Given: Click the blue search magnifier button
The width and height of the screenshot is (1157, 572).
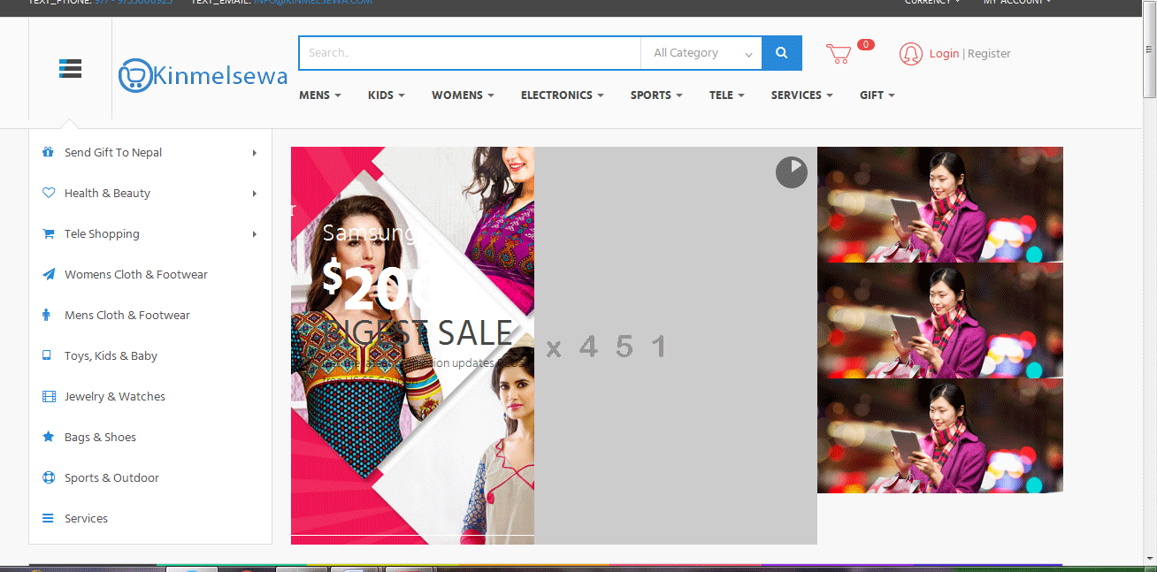Looking at the screenshot, I should tap(782, 53).
